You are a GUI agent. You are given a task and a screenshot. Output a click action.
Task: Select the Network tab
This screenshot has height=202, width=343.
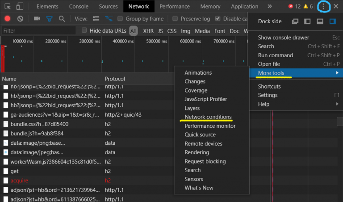pyautogui.click(x=139, y=7)
